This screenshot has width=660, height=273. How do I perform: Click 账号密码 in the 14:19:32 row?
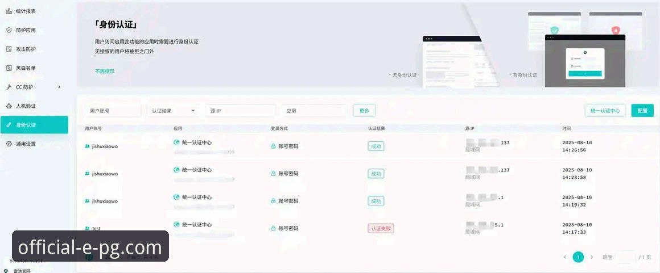288,201
